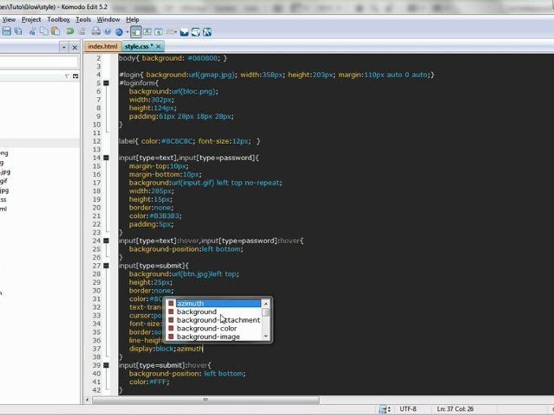Select the style.css tab
This screenshot has width=554, height=415.
[x=139, y=46]
